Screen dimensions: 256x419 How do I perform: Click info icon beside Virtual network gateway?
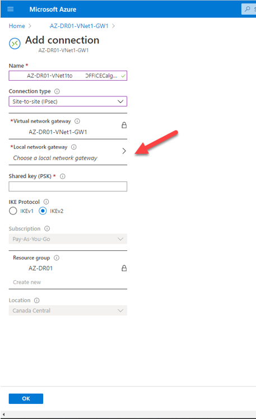[77, 122]
